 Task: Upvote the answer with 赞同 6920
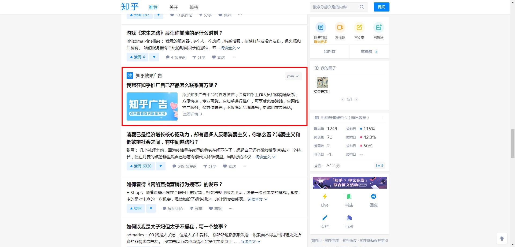pyautogui.click(x=141, y=166)
